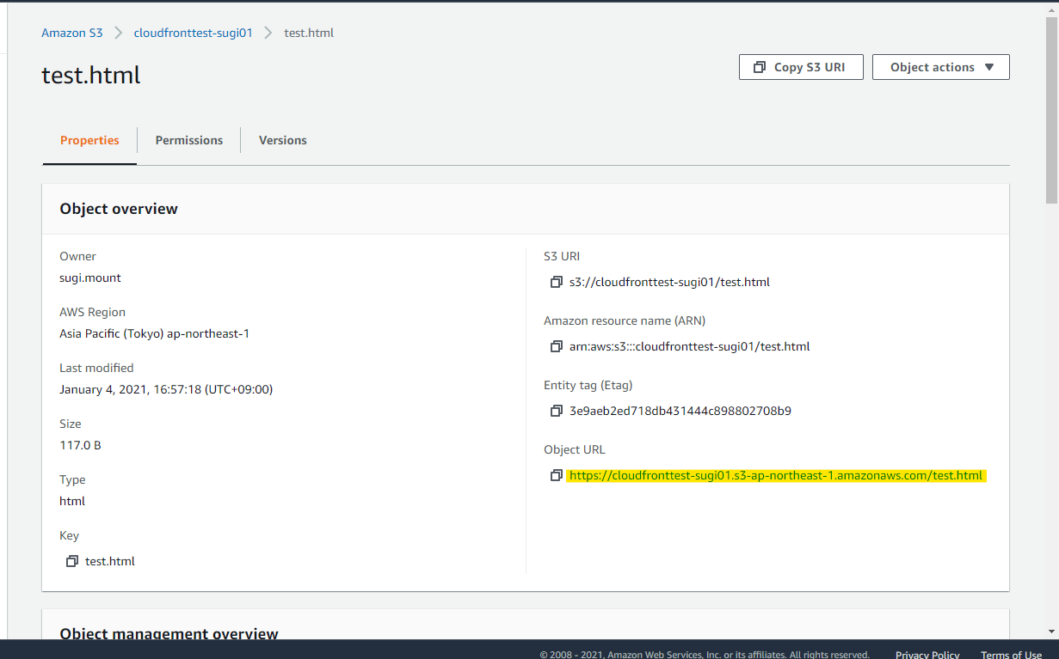Switch to the Versions tab
This screenshot has width=1059, height=659.
283,140
